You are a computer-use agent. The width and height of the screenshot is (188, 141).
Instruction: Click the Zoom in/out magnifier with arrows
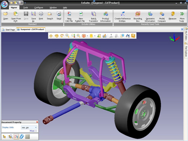(x=73, y=36)
